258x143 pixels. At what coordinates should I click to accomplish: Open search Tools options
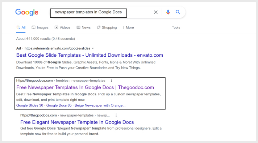pos(176,27)
